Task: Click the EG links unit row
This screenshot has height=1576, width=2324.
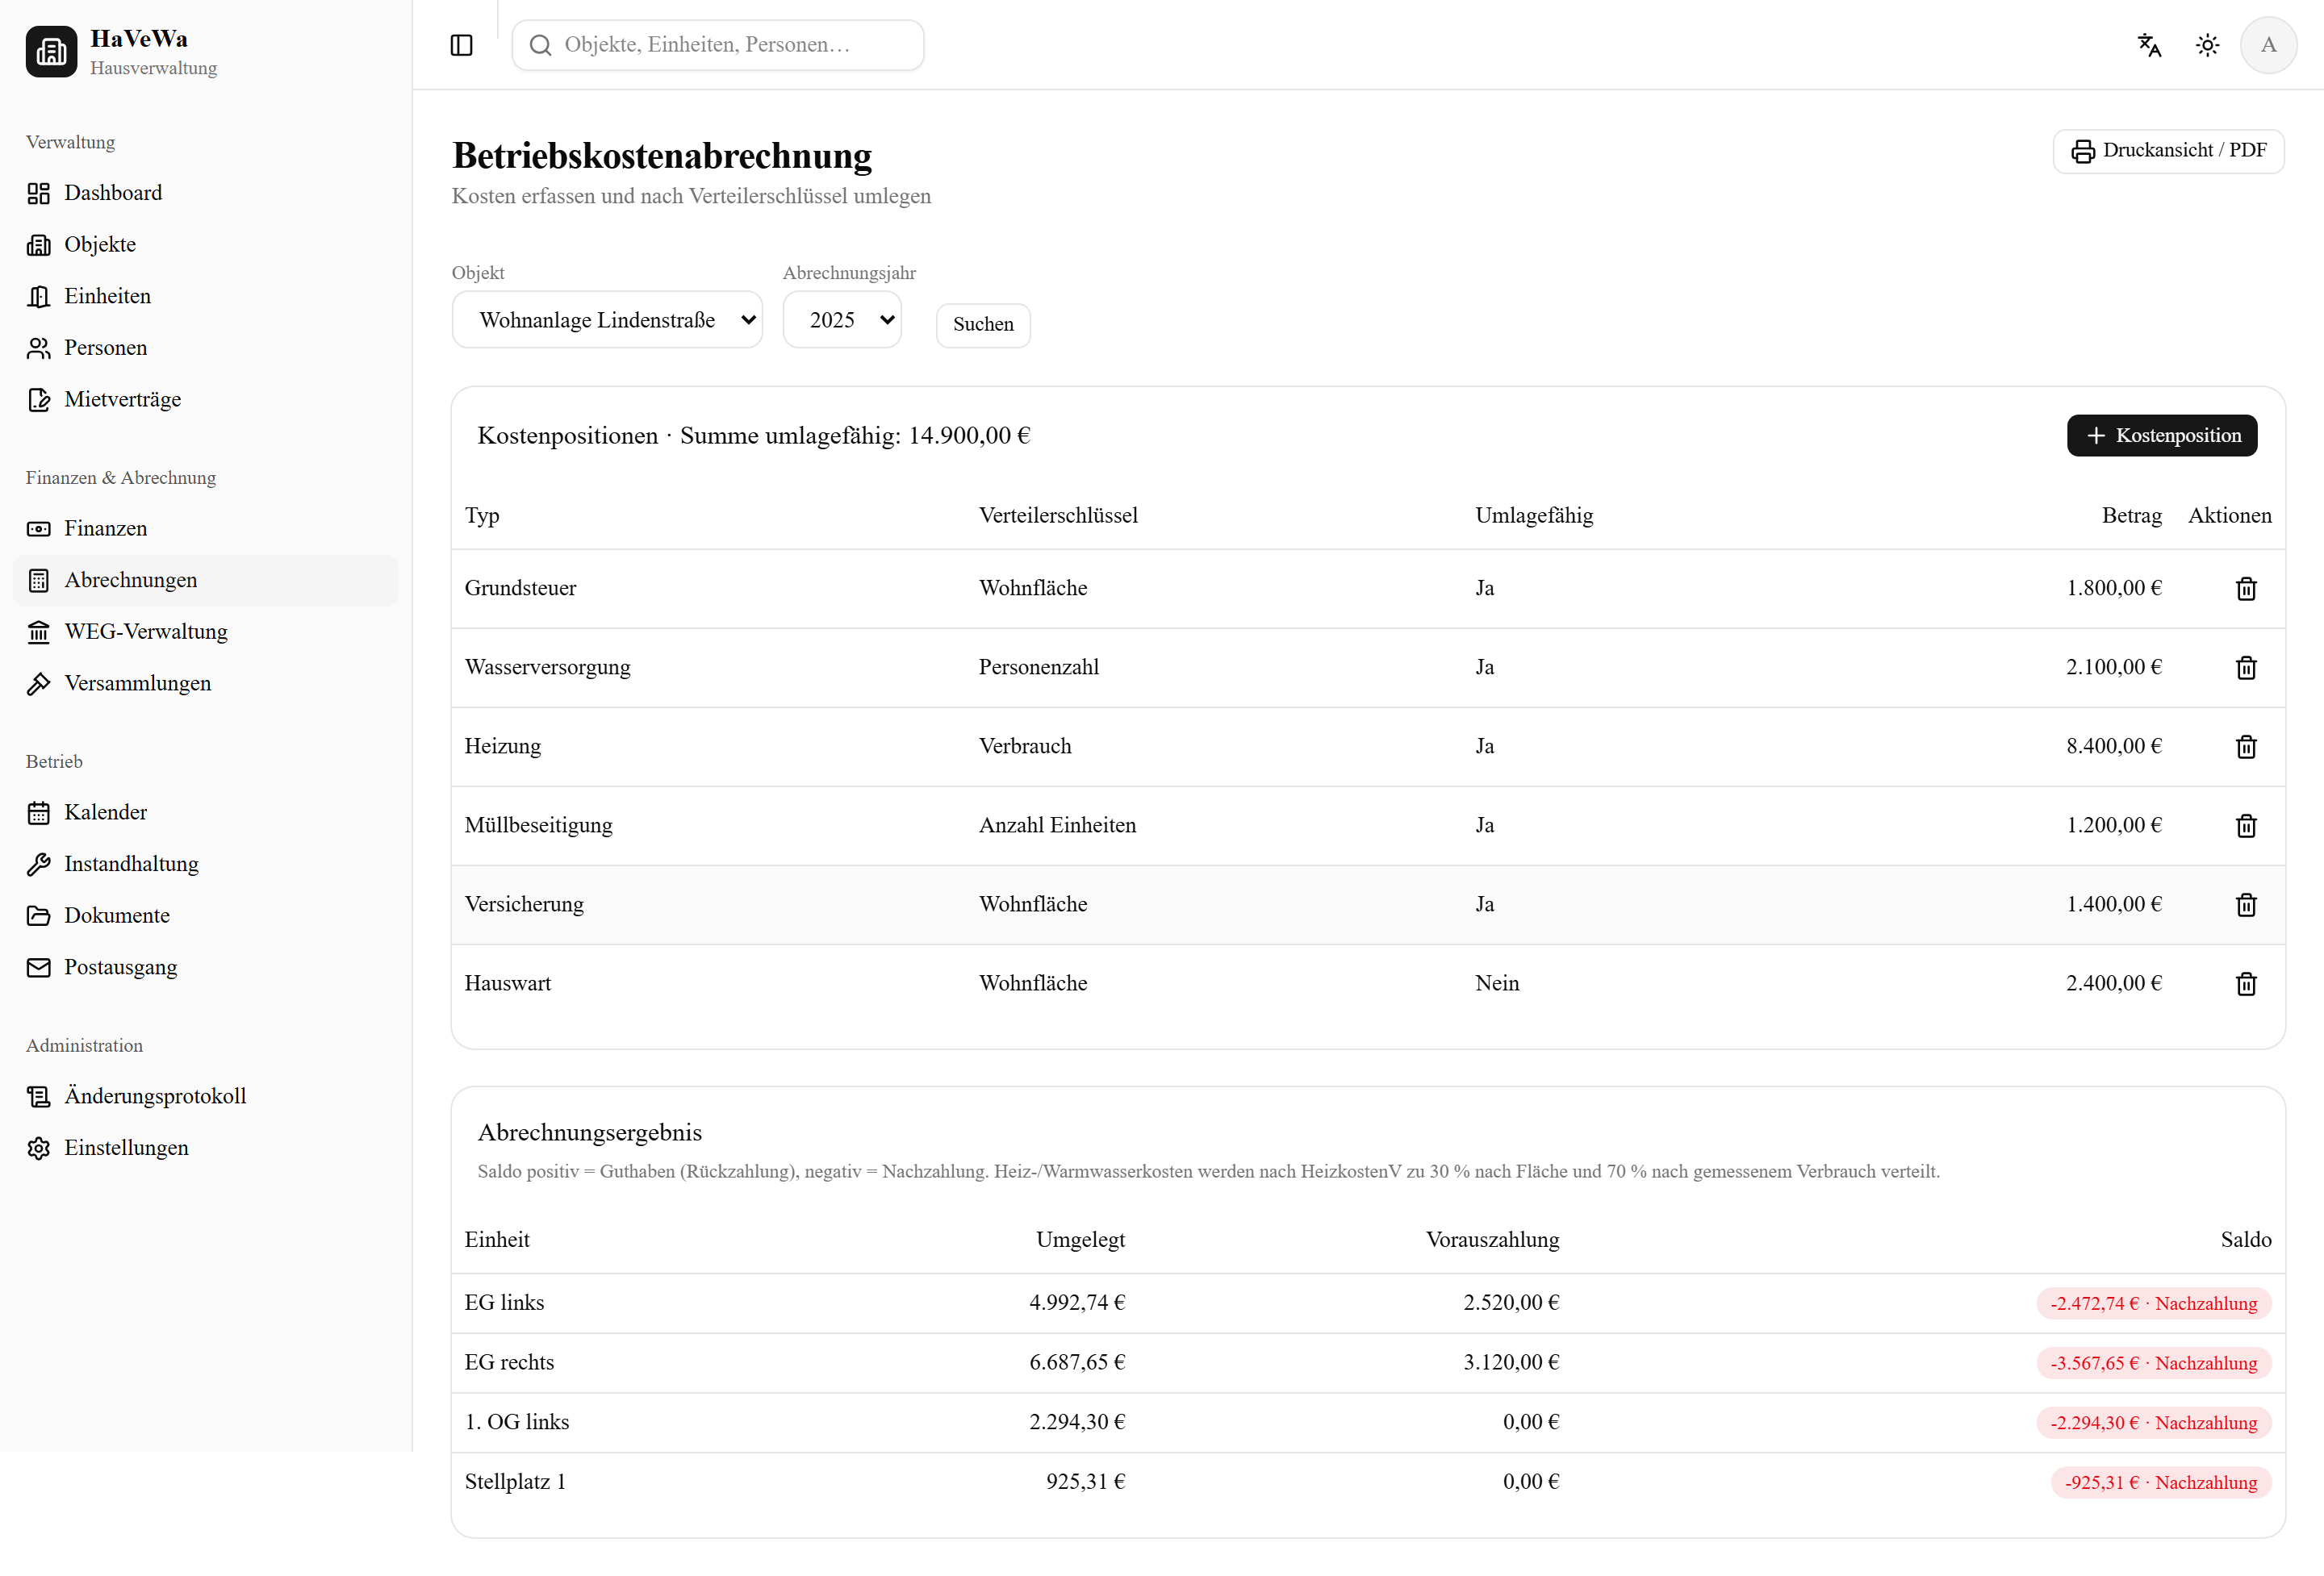Action: [1368, 1303]
